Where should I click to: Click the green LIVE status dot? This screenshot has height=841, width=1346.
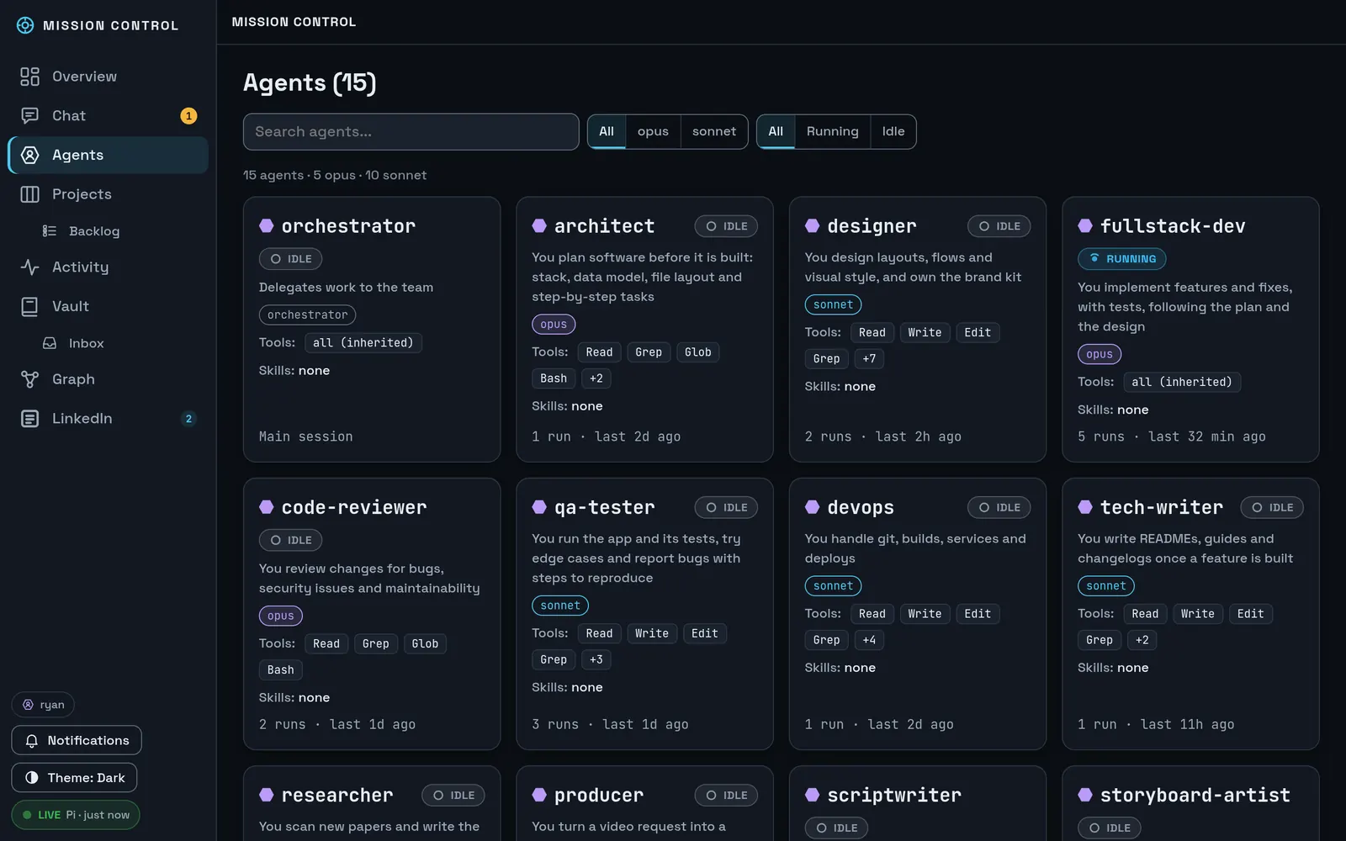coord(27,815)
